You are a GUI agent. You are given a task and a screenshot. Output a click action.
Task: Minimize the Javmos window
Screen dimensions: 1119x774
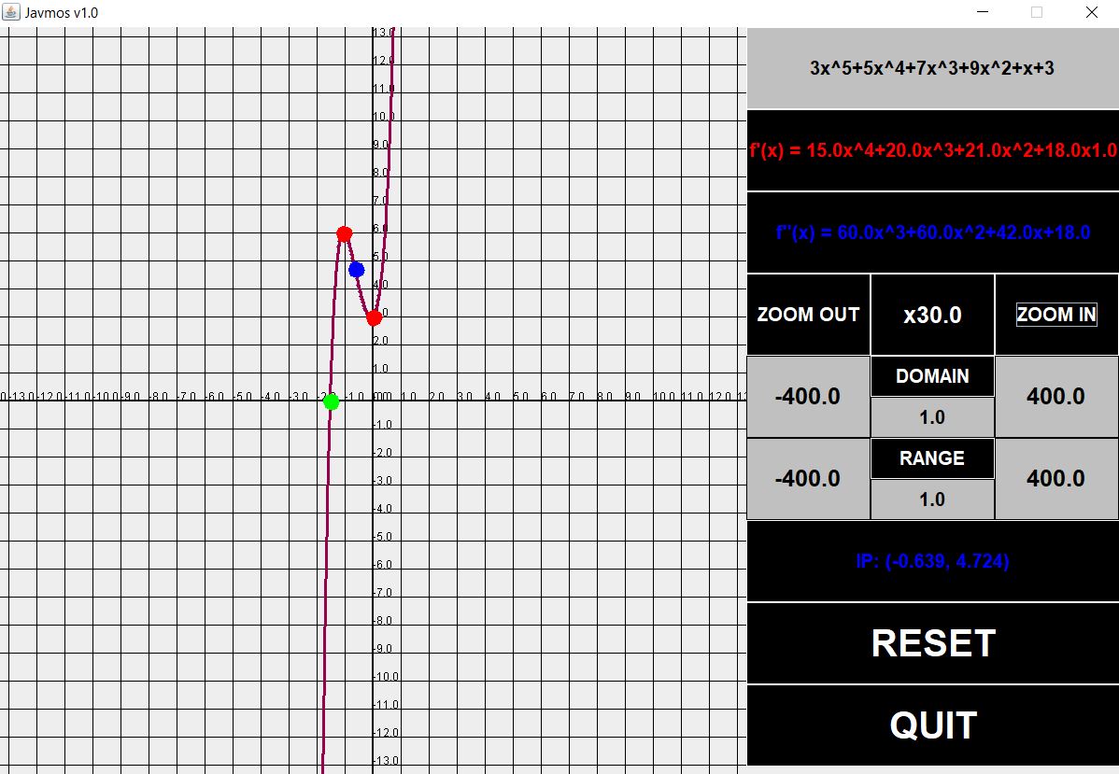point(983,12)
